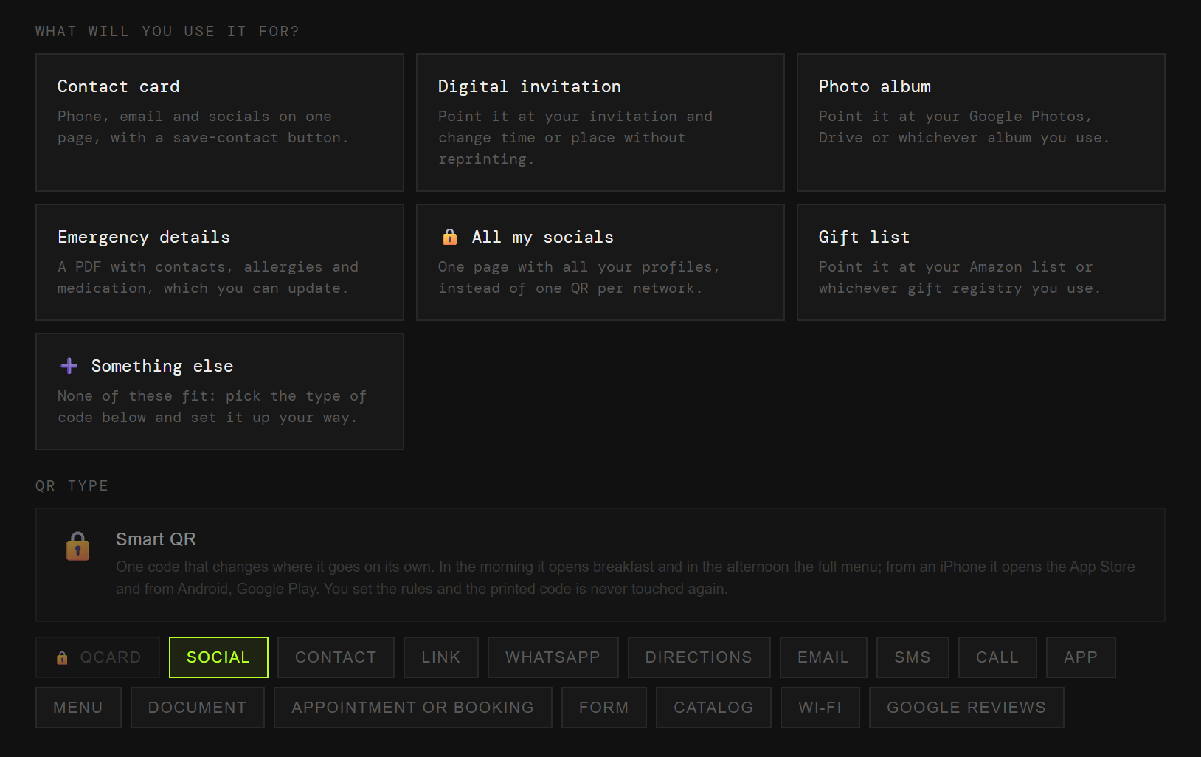Select the SOCIAL QR type

[218, 657]
